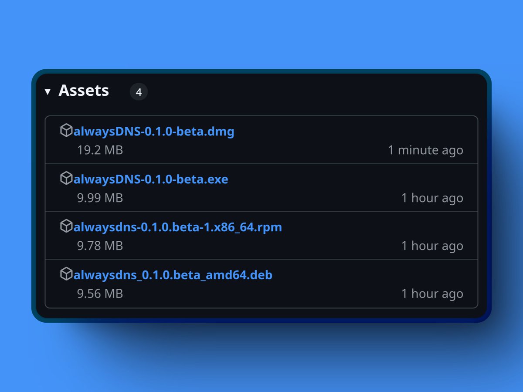Screen dimensions: 523x392
Task: Click the package icon next to the deb asset
Action: coord(67,274)
